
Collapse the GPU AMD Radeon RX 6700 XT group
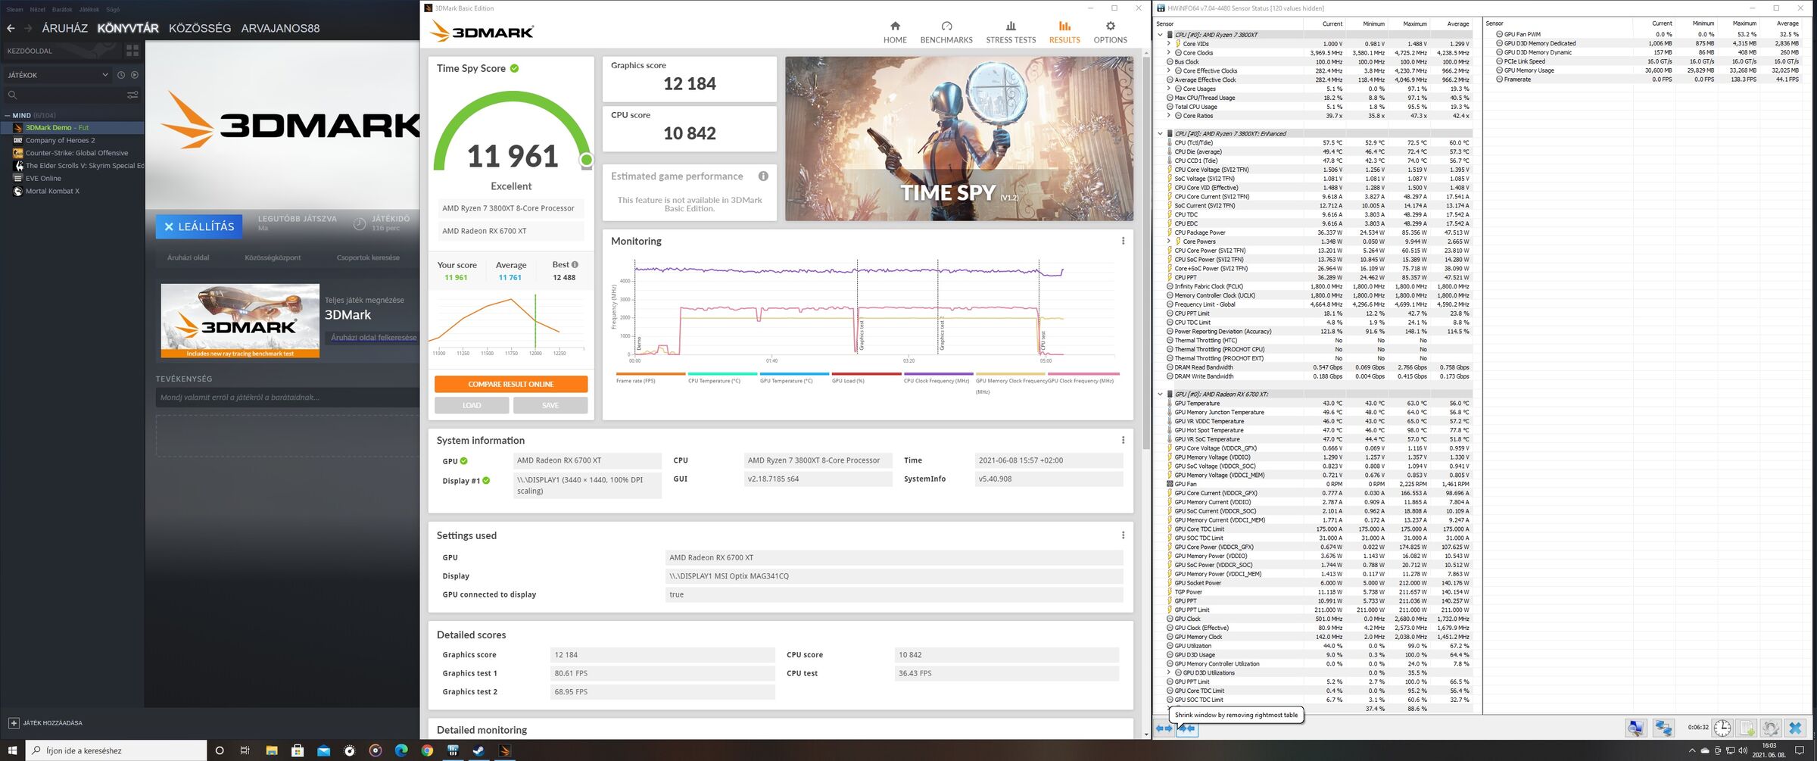[x=1160, y=395]
